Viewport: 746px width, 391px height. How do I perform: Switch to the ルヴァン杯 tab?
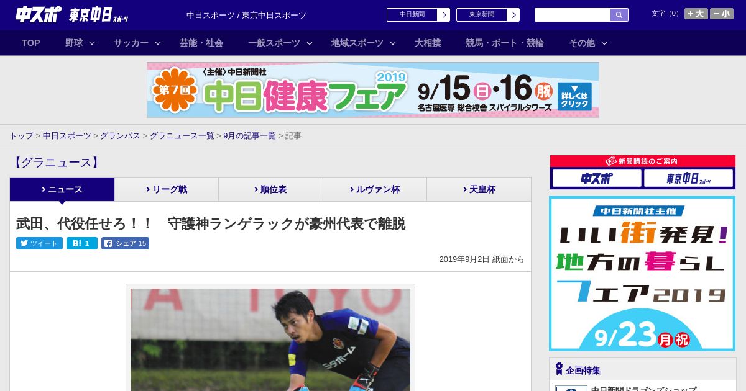pos(375,189)
